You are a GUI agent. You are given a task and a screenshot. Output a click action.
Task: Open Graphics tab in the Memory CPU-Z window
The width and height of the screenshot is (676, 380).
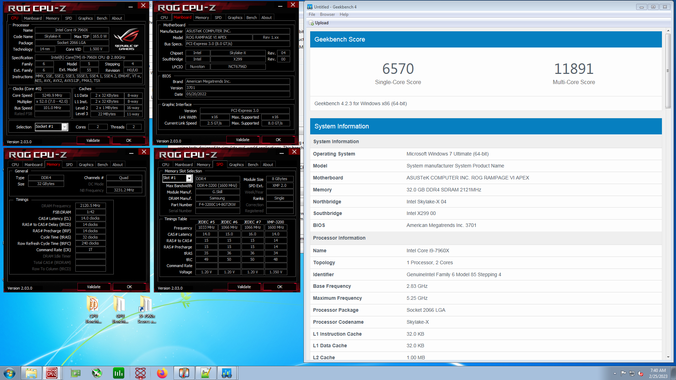tap(86, 165)
